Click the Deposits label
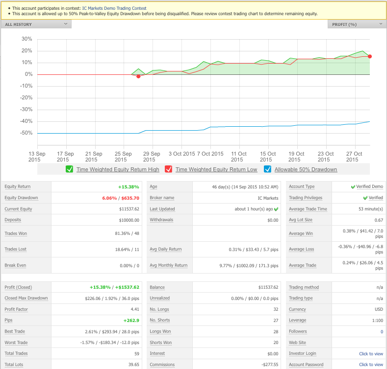The image size is (387, 369). click(13, 220)
